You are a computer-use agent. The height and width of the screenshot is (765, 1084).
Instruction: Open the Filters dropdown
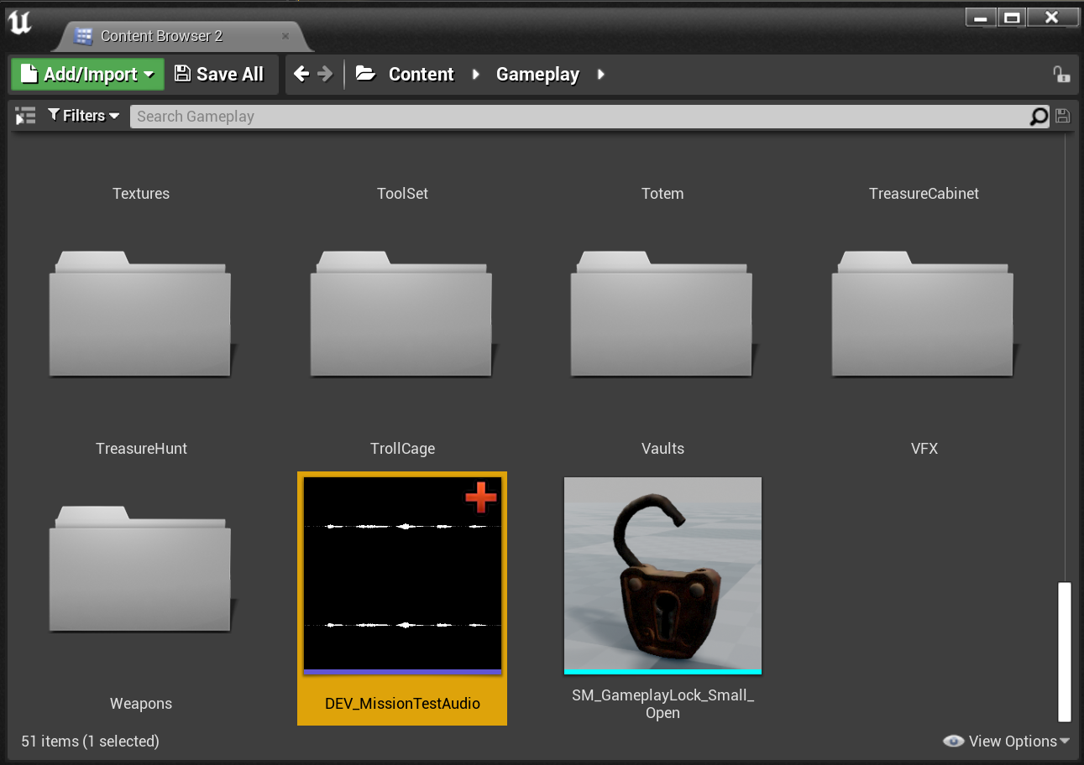click(x=84, y=116)
